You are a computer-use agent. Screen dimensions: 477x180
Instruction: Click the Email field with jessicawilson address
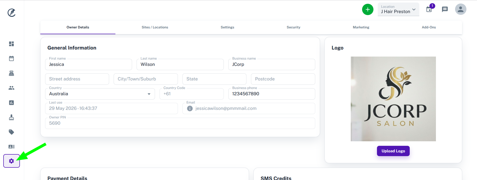click(x=249, y=108)
